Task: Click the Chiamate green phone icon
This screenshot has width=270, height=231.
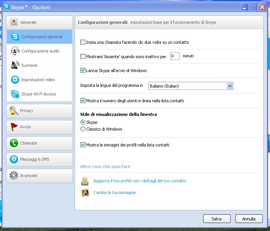Action: [x=14, y=143]
